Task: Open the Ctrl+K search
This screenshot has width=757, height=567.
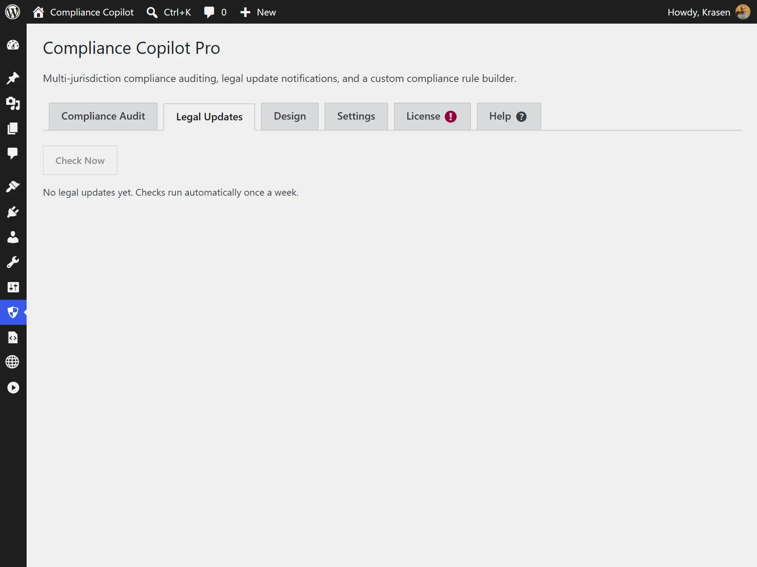Action: coord(169,12)
